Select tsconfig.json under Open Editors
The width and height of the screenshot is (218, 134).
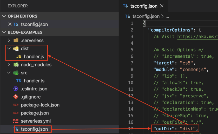click(x=34, y=24)
